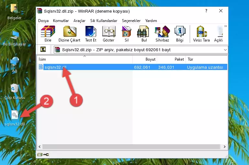Sort by İsim column header
This screenshot has height=165, width=249.
(x=85, y=59)
